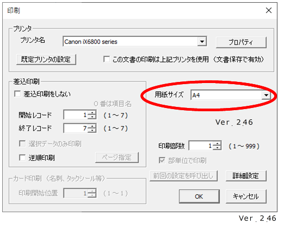The width and height of the screenshot is (284, 229).
Task: Toggle the 逆順印刷 checkbox
Action: pos(22,157)
